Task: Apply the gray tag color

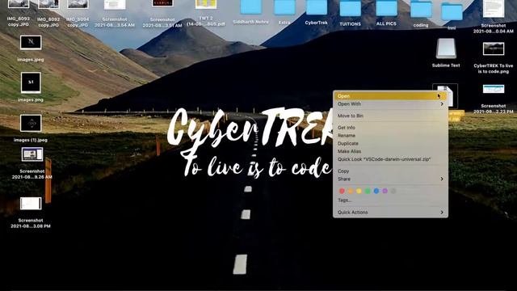Action: tap(393, 191)
